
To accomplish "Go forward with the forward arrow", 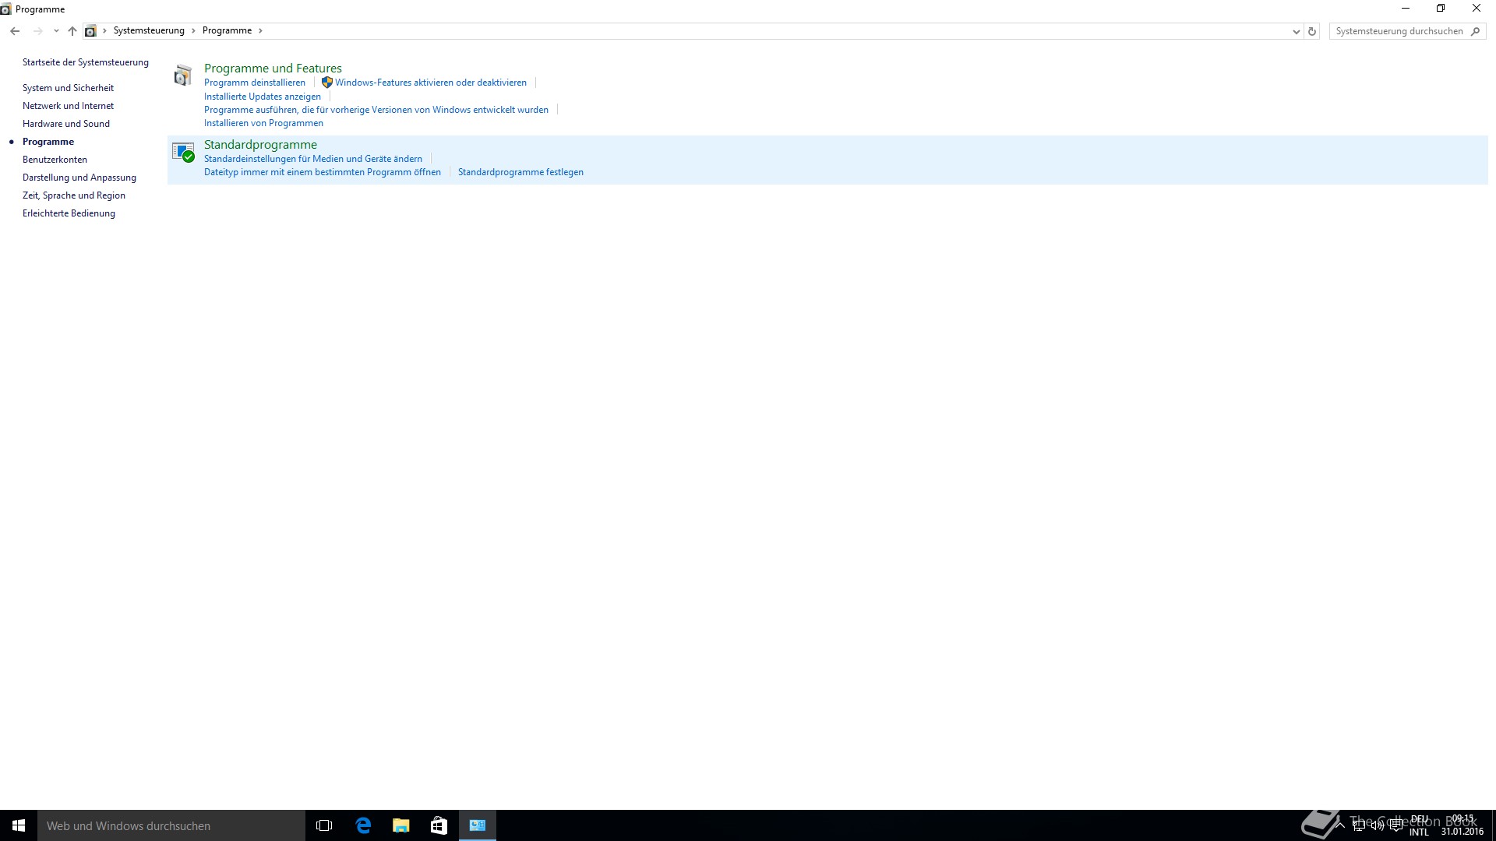I will pos(37,31).
